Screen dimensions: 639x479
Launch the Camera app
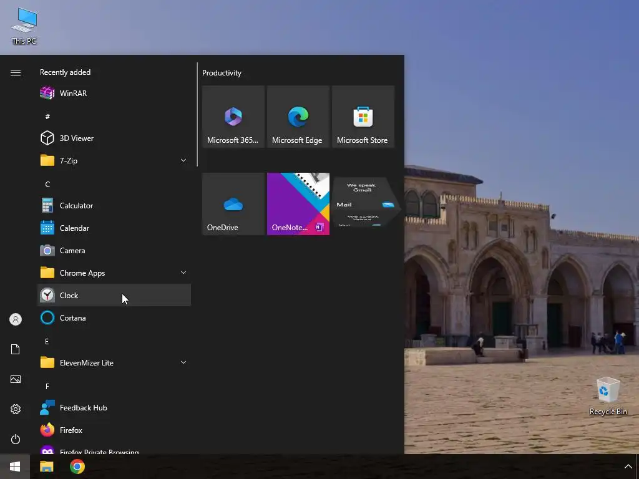point(114,251)
